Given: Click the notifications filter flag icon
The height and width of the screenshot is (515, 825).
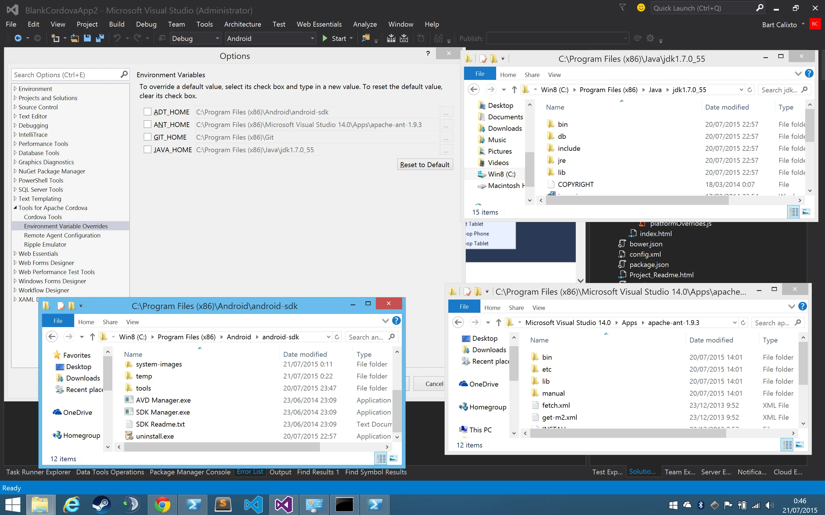Looking at the screenshot, I should 622,7.
